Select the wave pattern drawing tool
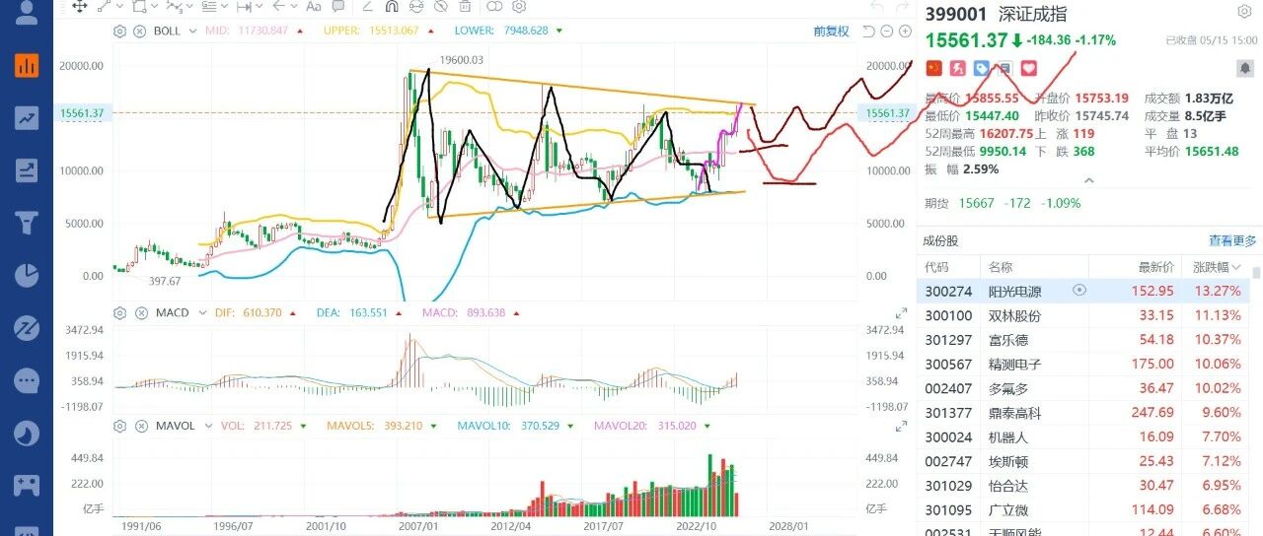 point(175,6)
